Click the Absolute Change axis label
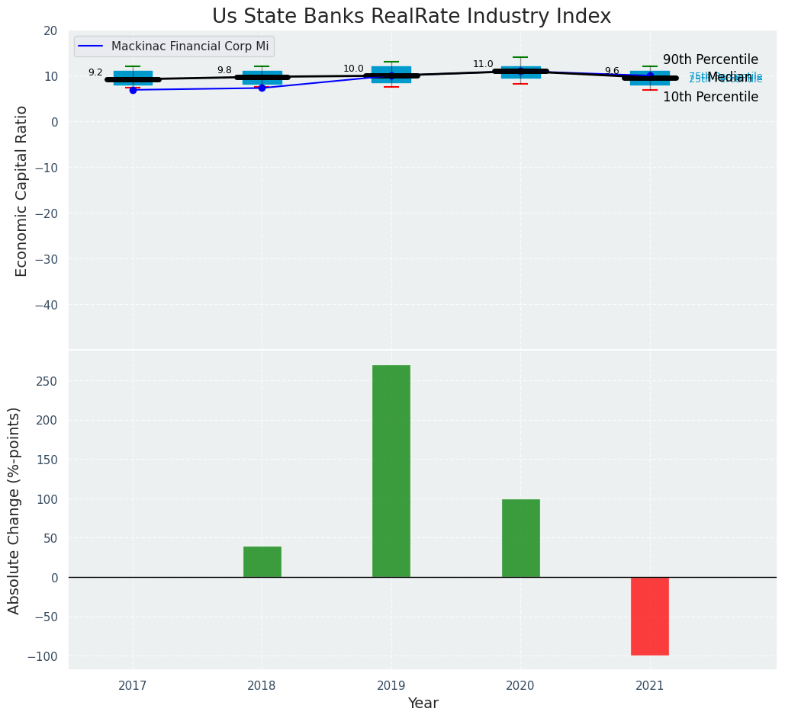The image size is (785, 718). [x=14, y=510]
